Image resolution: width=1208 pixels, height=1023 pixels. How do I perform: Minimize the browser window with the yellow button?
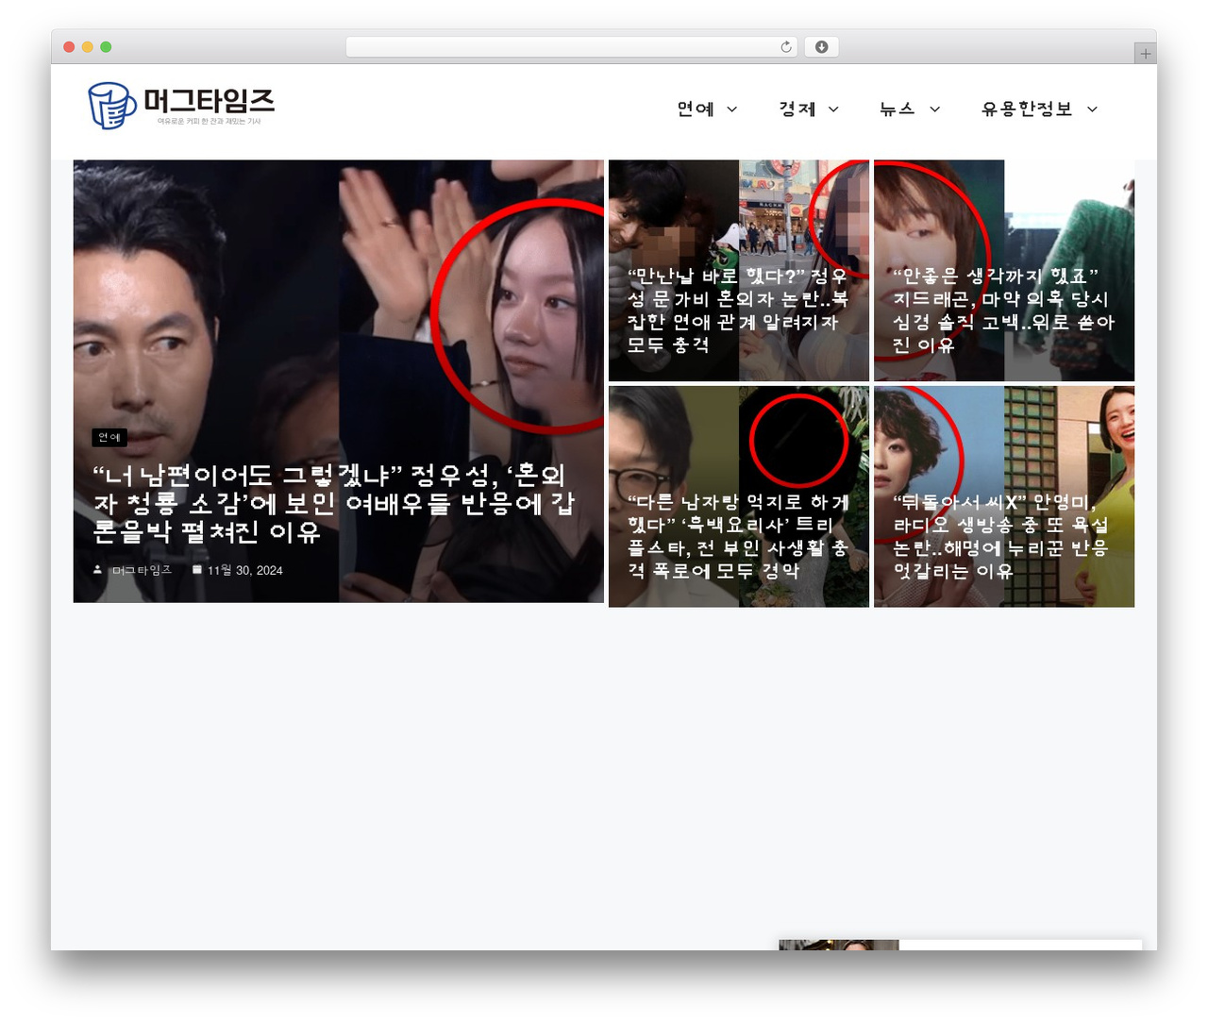88,47
